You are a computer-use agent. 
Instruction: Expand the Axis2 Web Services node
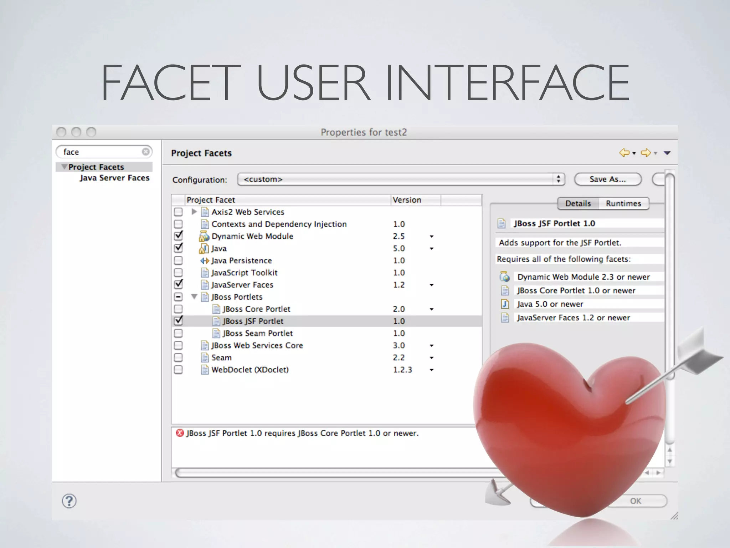[x=194, y=212]
